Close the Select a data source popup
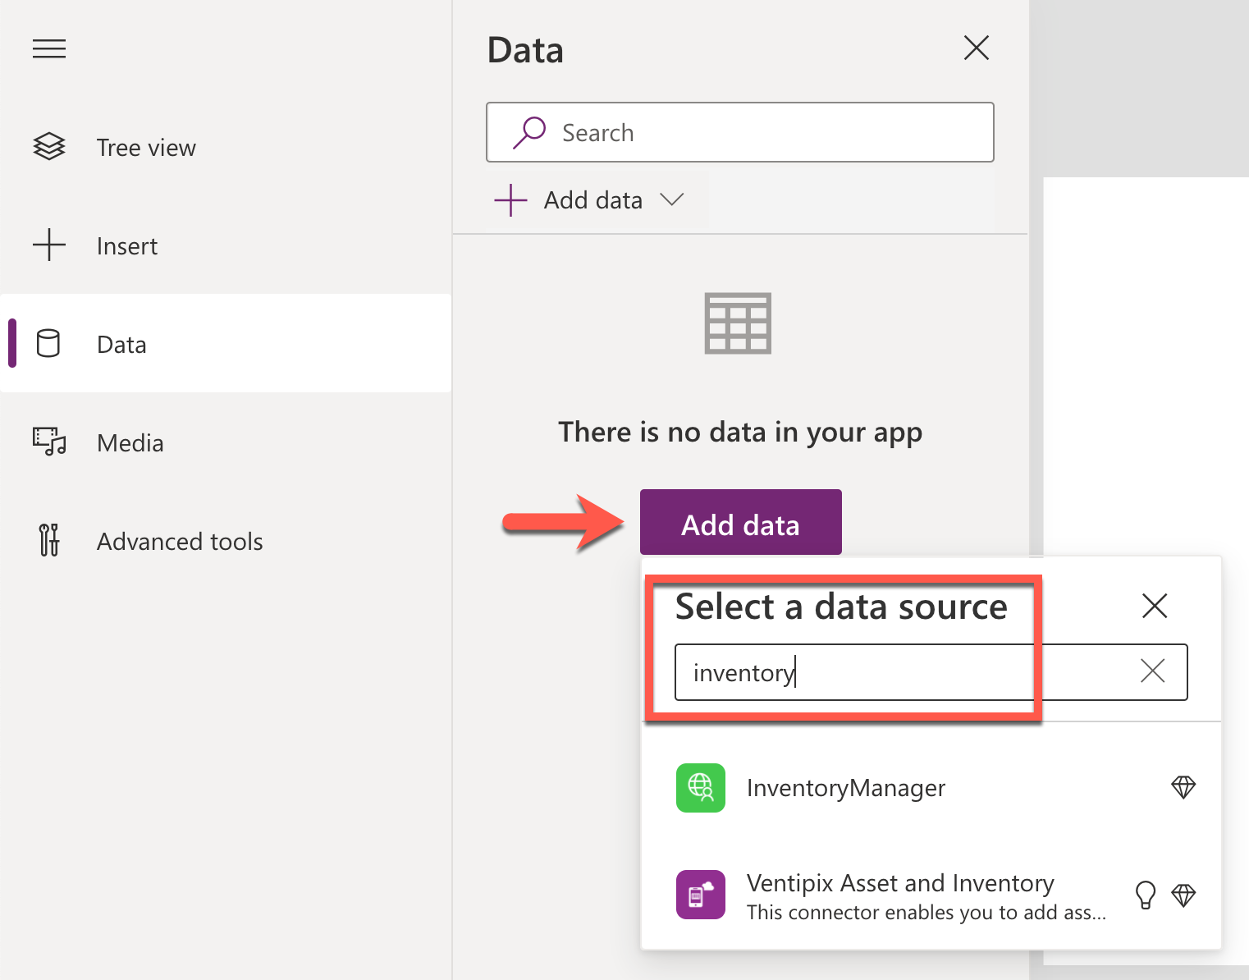The image size is (1249, 980). coord(1155,606)
